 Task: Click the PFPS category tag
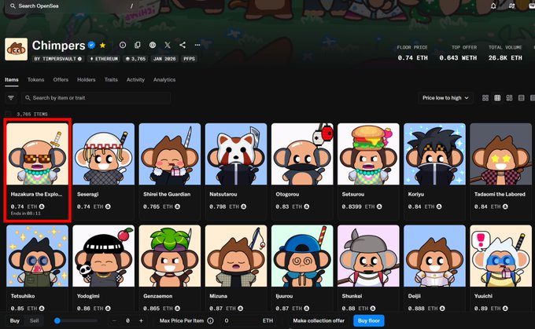tap(189, 59)
